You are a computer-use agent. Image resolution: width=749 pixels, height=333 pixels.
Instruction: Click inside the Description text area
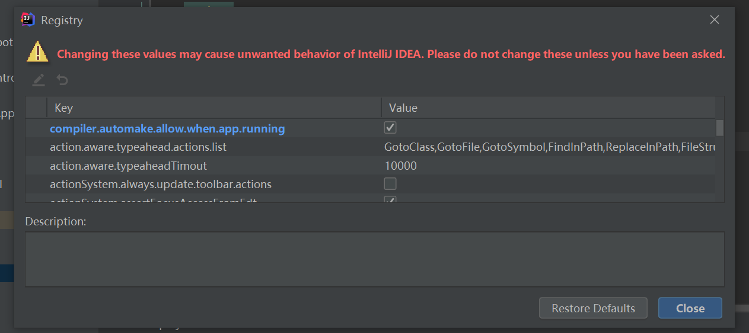point(374,260)
